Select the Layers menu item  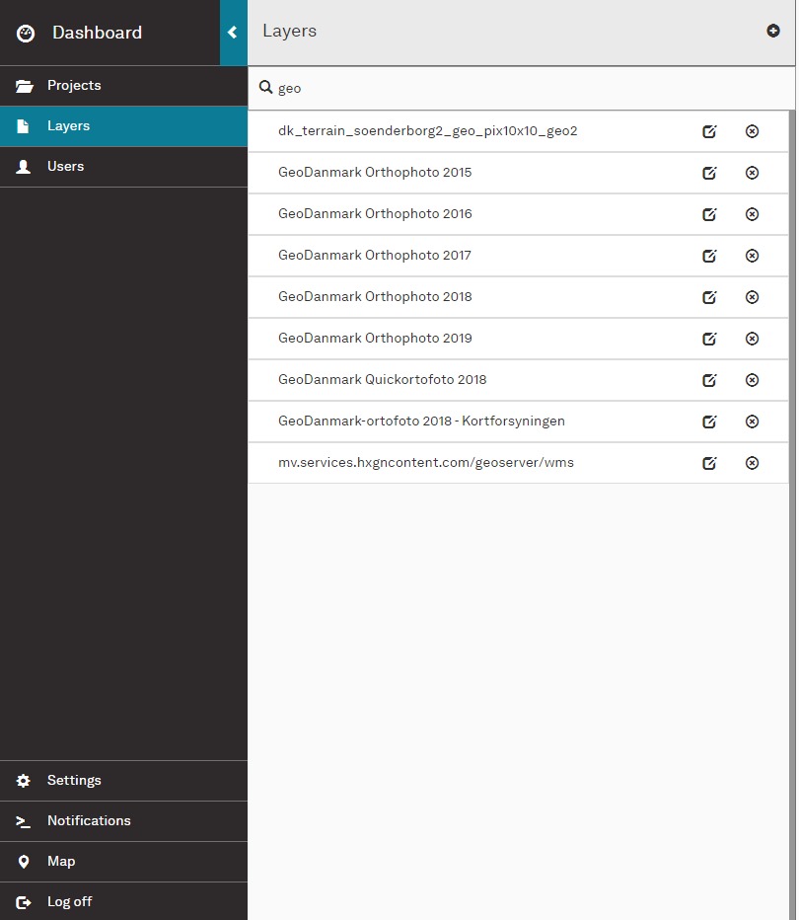tap(68, 126)
